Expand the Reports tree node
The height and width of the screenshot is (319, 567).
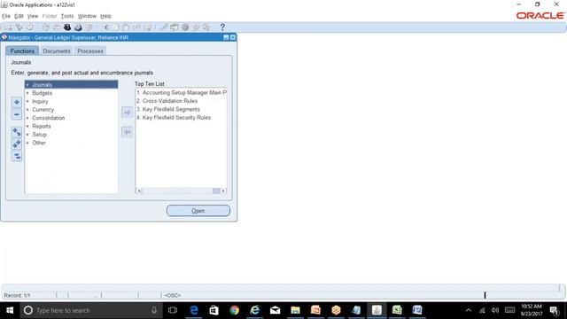pyautogui.click(x=27, y=126)
